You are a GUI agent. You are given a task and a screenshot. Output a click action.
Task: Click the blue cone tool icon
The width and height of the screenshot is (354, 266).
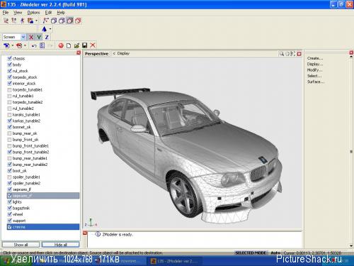coord(44,29)
